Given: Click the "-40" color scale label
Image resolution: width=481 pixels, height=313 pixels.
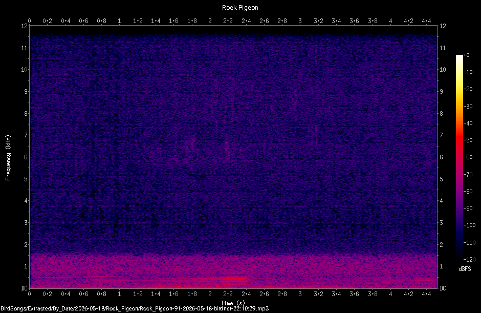Looking at the screenshot, I should pyautogui.click(x=468, y=123).
